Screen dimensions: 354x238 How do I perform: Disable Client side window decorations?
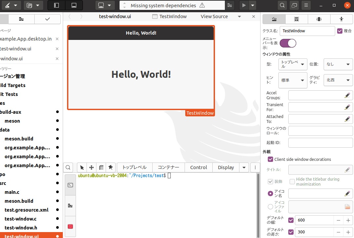pos(270,159)
